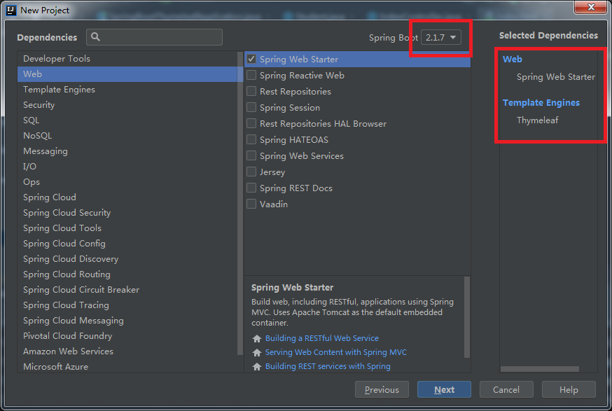Open Help for this dialog
The width and height of the screenshot is (612, 411).
pyautogui.click(x=569, y=389)
